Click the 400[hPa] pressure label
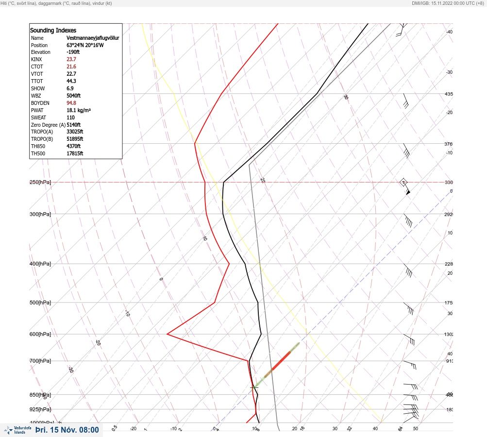The width and height of the screenshot is (487, 437). click(40, 264)
